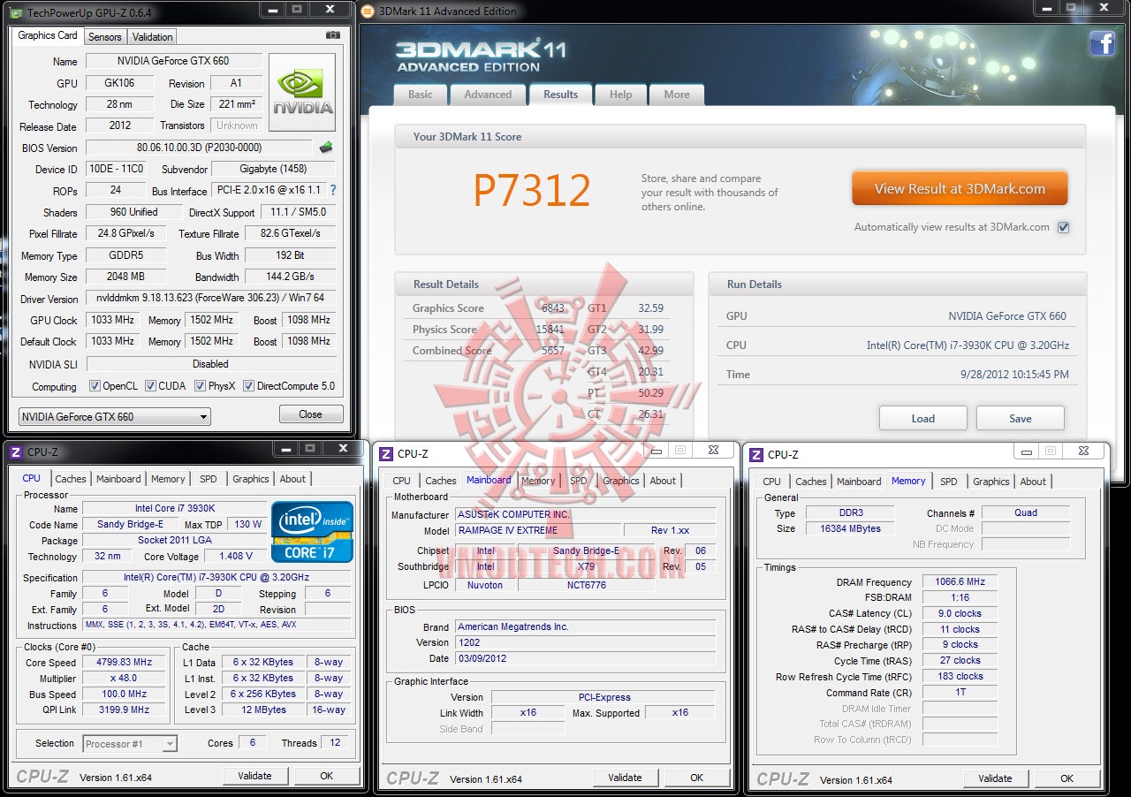Click Validate in the CPU-Z CPU window
Viewport: 1131px width, 797px height.
pos(254,776)
